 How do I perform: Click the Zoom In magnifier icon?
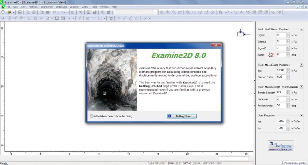click(x=167, y=12)
